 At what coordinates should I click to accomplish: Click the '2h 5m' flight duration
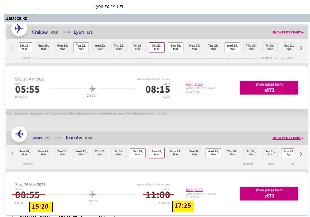pos(92,201)
